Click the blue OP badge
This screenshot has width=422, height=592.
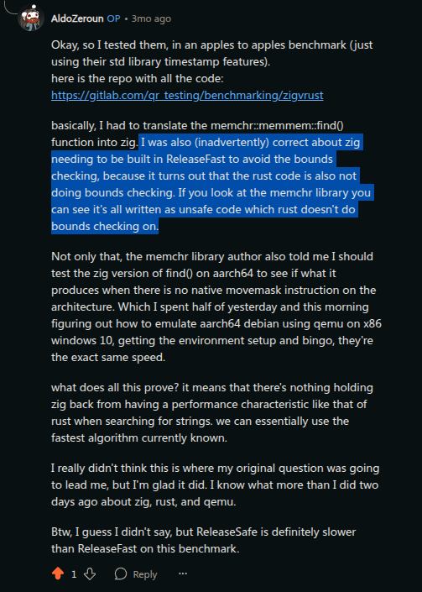point(113,18)
